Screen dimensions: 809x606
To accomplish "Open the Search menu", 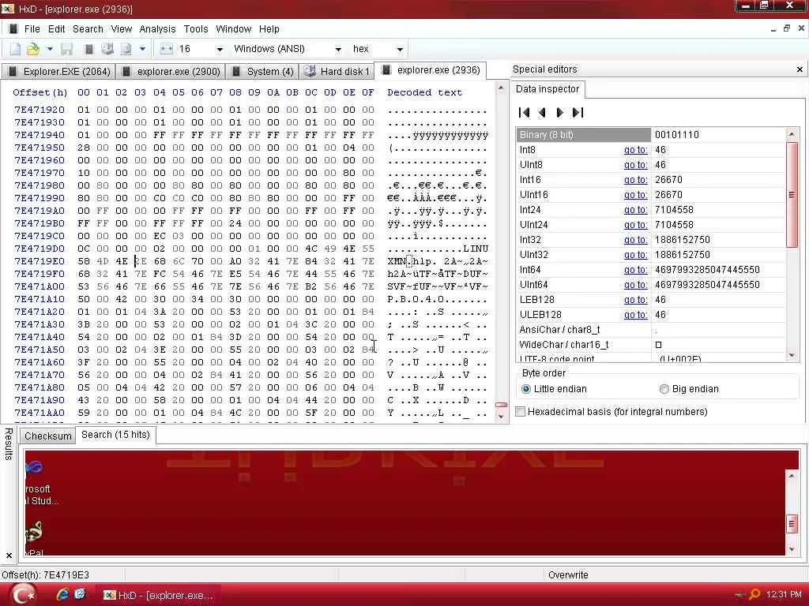I will (88, 29).
